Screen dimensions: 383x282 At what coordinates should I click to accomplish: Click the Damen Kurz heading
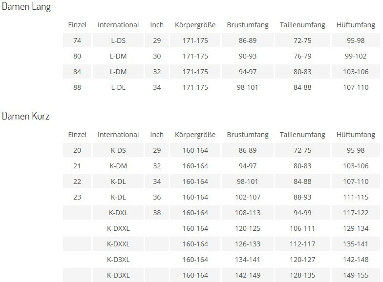(26, 117)
